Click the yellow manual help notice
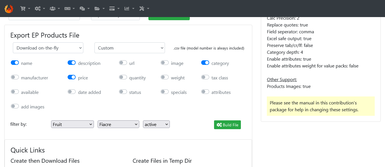The image size is (385, 167). [x=321, y=106]
